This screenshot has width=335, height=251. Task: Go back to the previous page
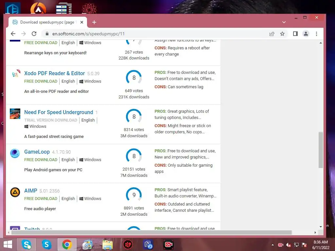pos(13,34)
